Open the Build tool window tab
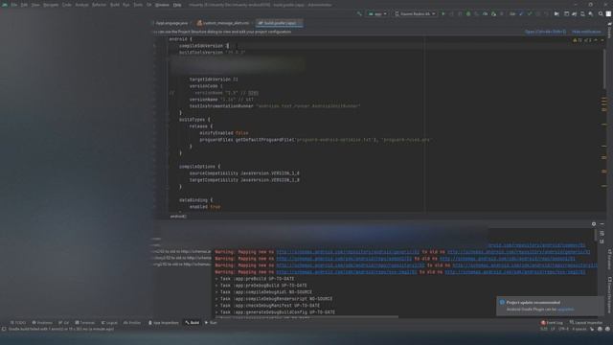 (193, 323)
